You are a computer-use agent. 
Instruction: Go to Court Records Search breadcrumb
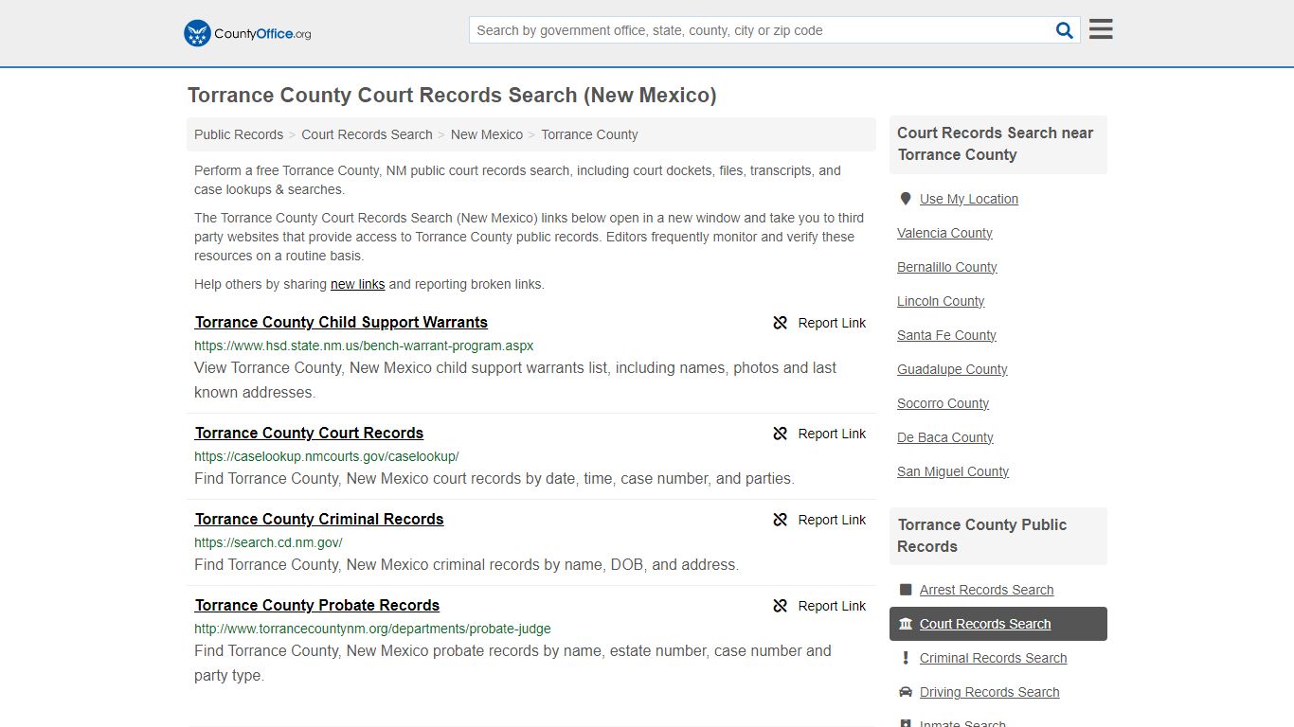pos(367,134)
